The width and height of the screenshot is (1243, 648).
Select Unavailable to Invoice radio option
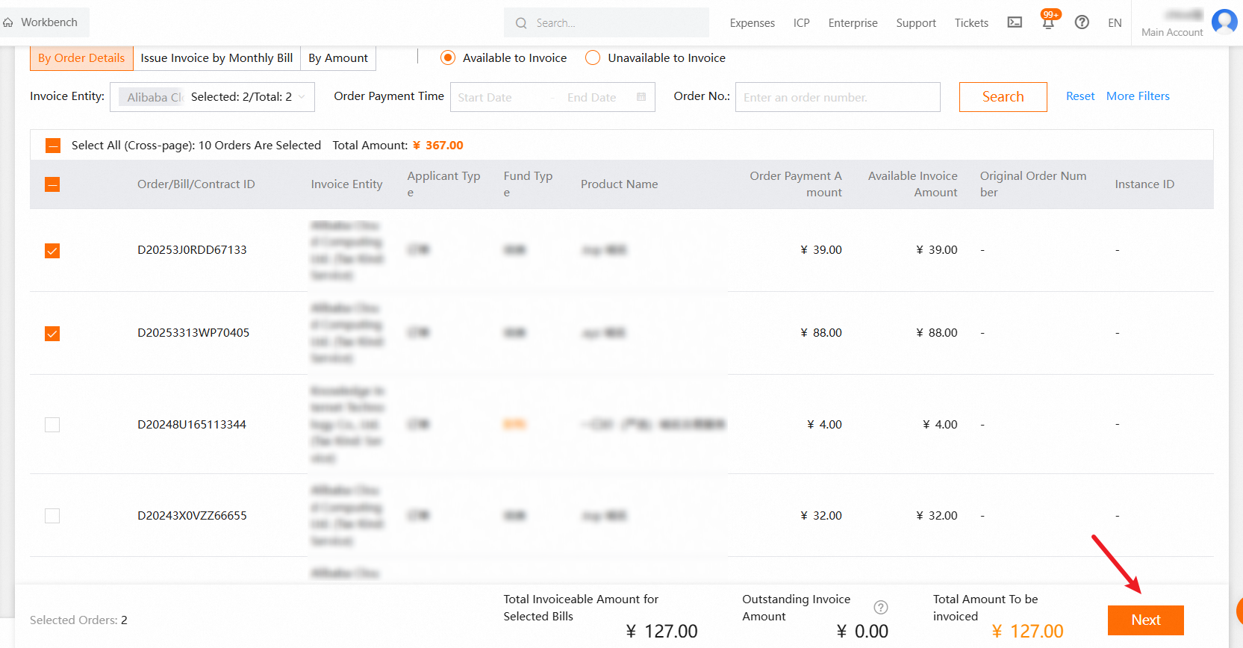593,57
